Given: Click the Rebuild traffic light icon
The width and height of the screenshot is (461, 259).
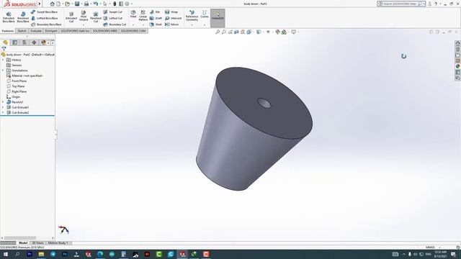Looking at the screenshot, I should tap(115, 4).
